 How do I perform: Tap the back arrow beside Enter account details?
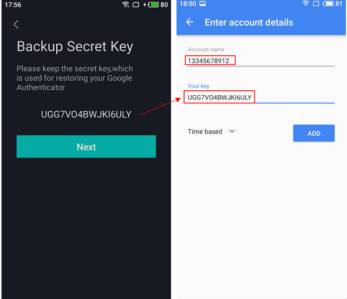pos(189,22)
